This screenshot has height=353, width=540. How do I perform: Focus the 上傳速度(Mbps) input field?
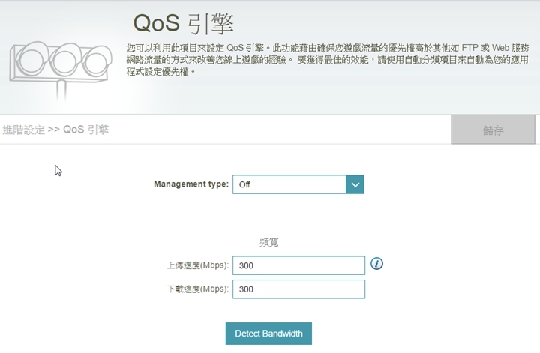[x=298, y=265]
